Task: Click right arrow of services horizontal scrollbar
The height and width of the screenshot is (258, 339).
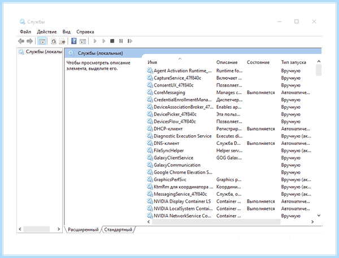Action: point(312,222)
